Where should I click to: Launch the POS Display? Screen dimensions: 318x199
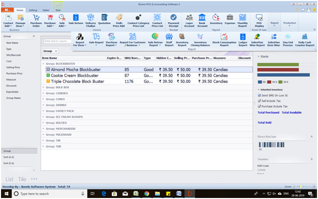click(259, 20)
